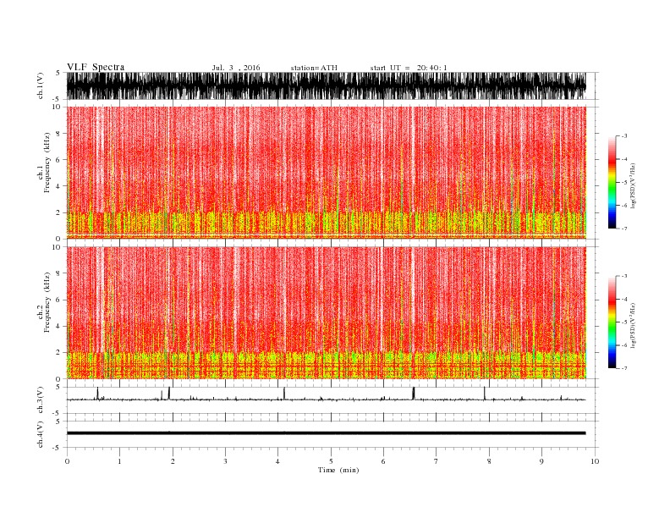Click the ch.1 frequency spectrogram plot
The image size is (670, 518).
click(x=326, y=173)
